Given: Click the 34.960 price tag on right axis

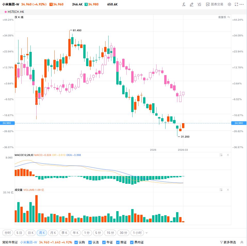Looking at the screenshot, I should pos(239,123).
